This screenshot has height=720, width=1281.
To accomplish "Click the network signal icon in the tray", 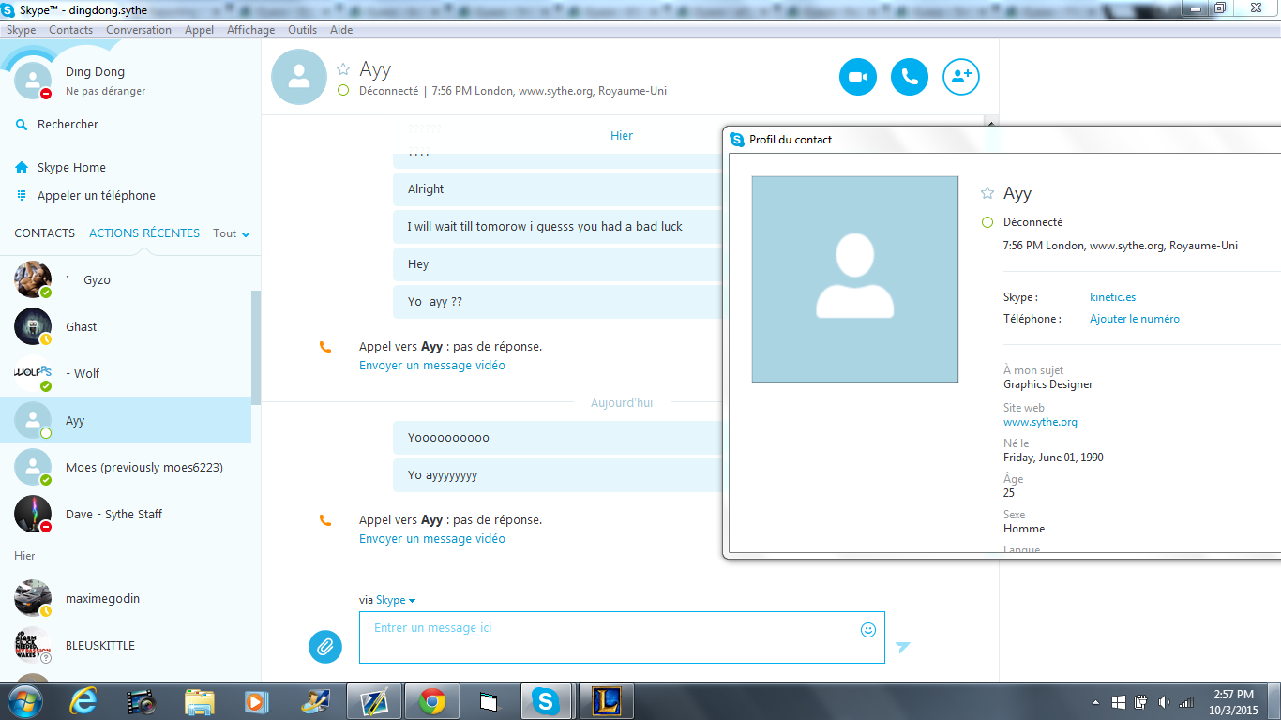I will [x=1186, y=702].
